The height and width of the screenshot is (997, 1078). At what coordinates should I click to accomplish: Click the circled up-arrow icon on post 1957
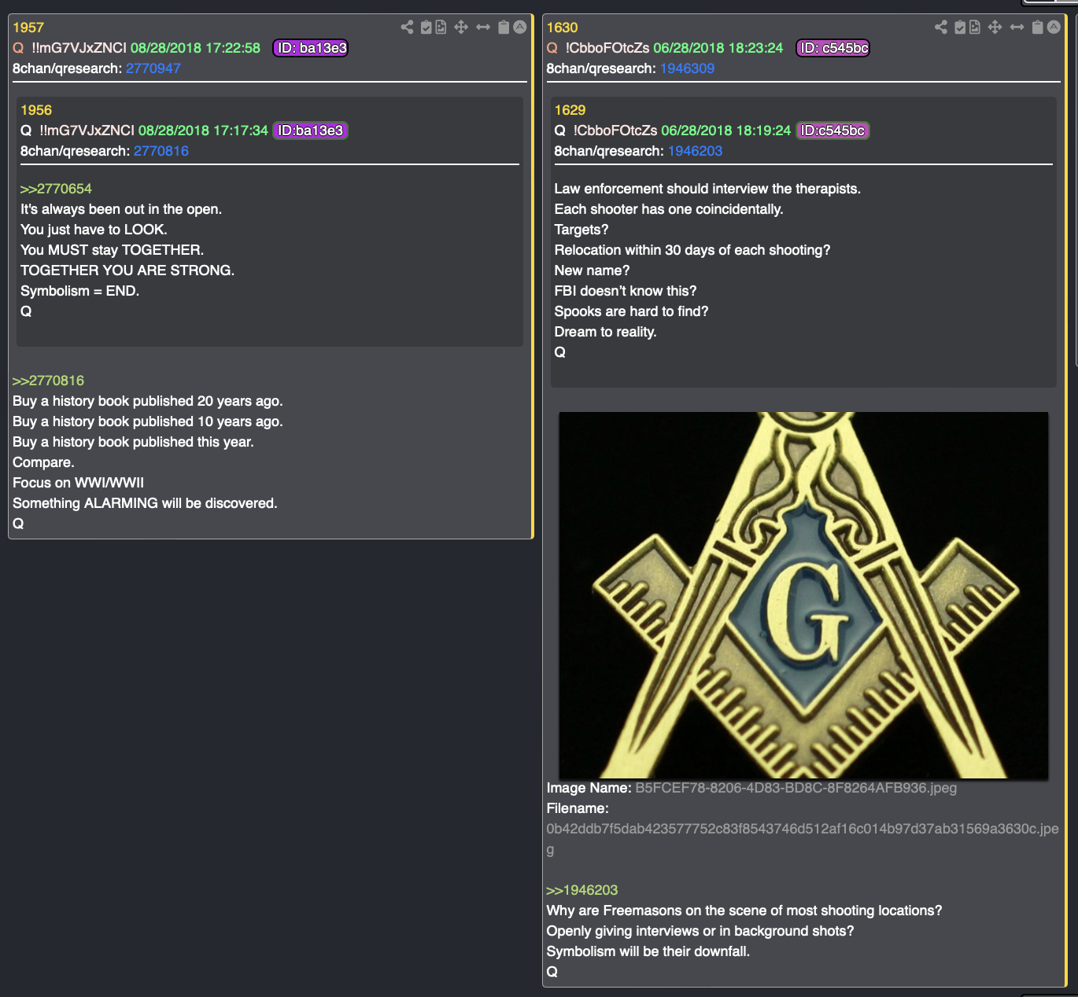(x=520, y=28)
